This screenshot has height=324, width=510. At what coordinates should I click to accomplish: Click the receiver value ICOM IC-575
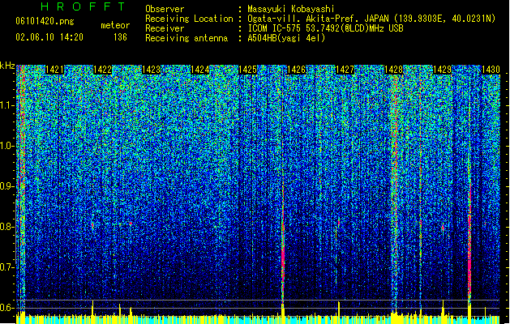[x=275, y=28]
